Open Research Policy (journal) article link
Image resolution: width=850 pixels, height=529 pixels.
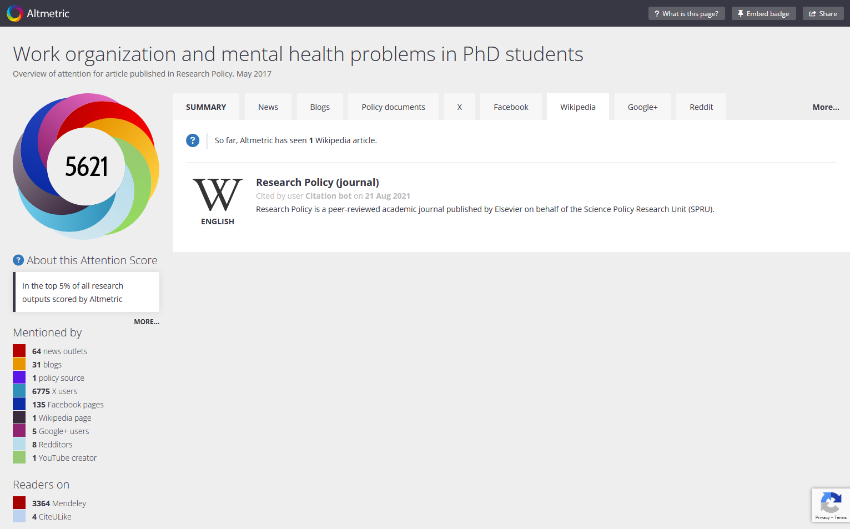click(318, 182)
